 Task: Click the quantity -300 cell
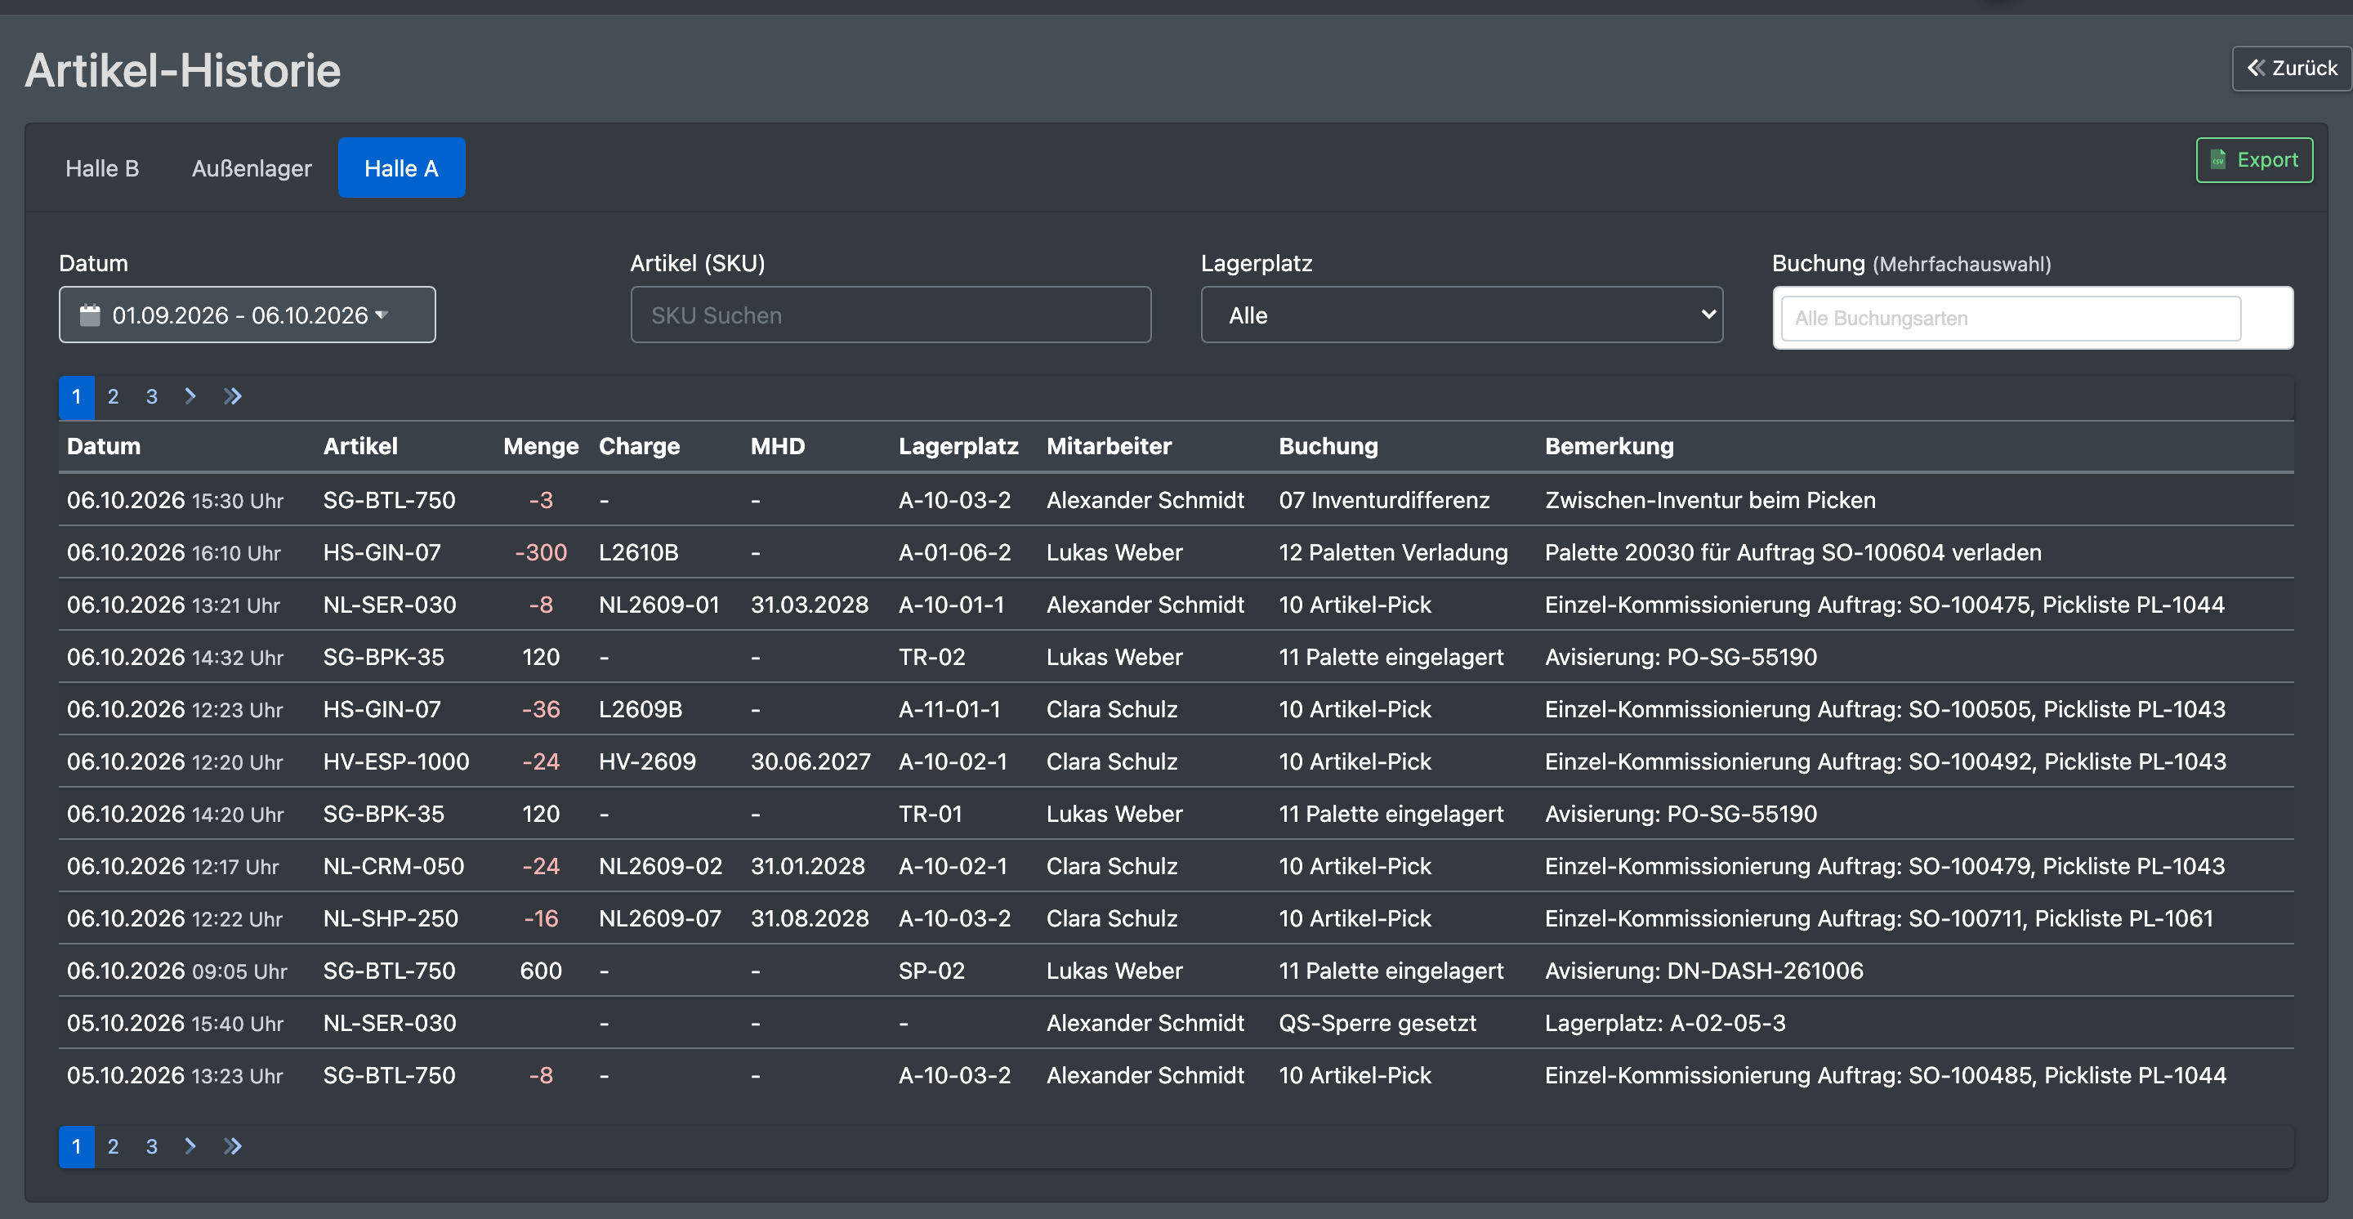541,552
